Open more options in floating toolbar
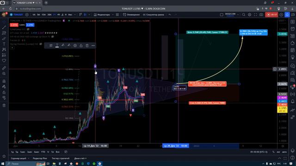 pos(93,46)
